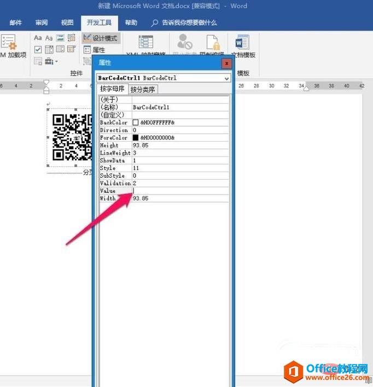Select the 按字母序 (Alphabetic) tab

click(x=112, y=89)
